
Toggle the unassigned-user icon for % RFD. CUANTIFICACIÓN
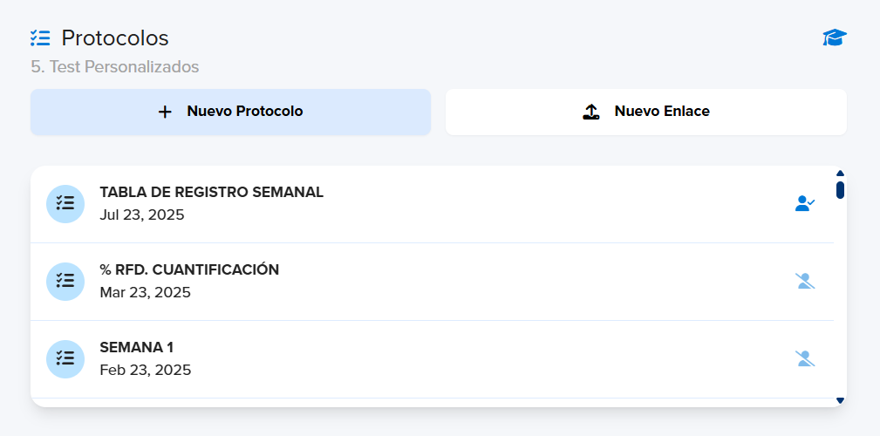pyautogui.click(x=805, y=281)
